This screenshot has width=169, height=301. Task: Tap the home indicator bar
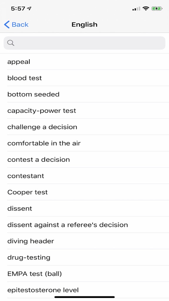84,297
